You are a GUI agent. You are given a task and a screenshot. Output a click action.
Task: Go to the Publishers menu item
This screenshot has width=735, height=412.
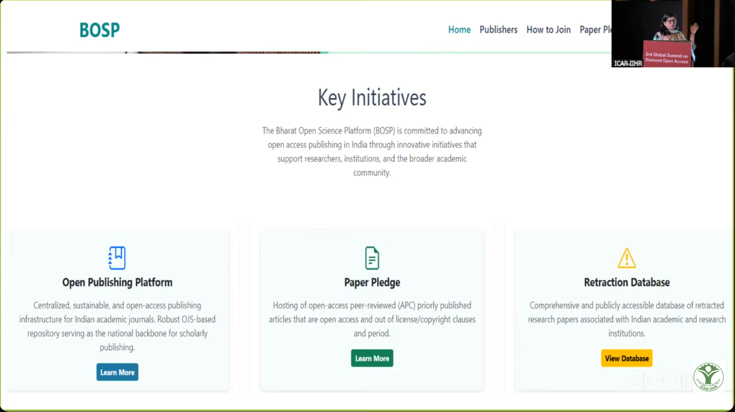pyautogui.click(x=498, y=30)
